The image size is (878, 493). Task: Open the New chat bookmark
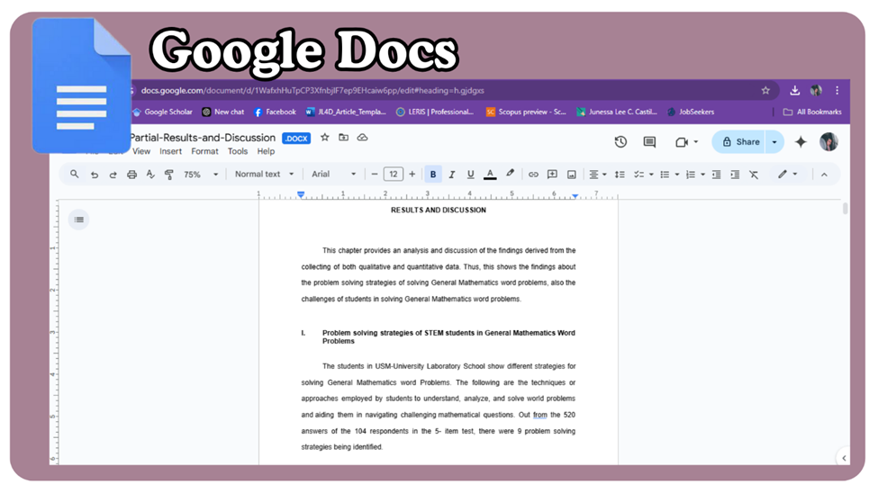pos(222,112)
